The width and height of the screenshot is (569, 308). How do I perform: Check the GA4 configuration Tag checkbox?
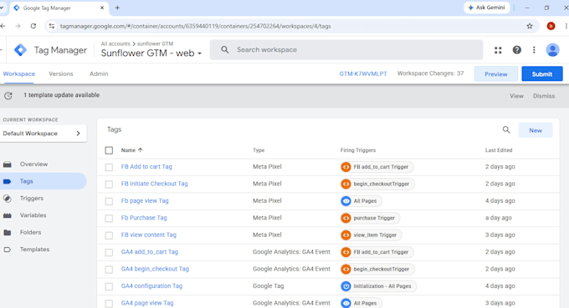coord(109,286)
